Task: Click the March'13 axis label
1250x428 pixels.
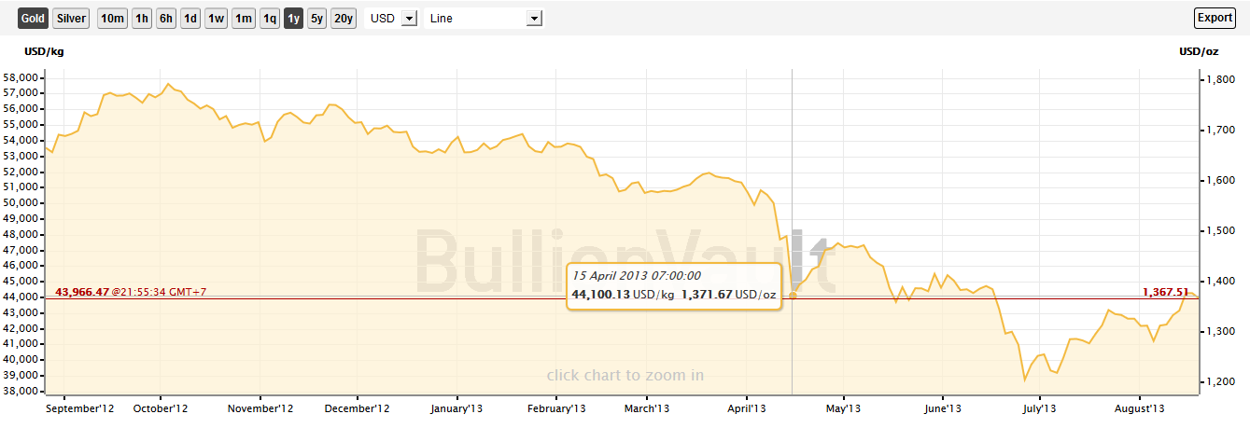Action: coord(646,408)
